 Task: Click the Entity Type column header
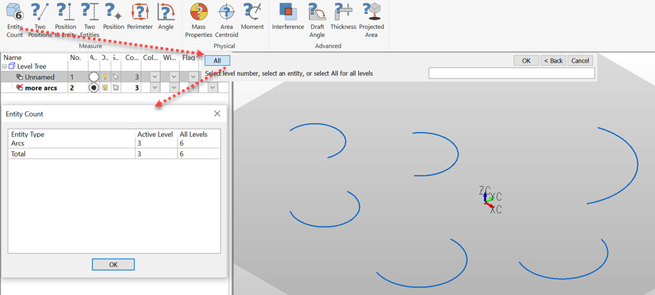[x=28, y=134]
